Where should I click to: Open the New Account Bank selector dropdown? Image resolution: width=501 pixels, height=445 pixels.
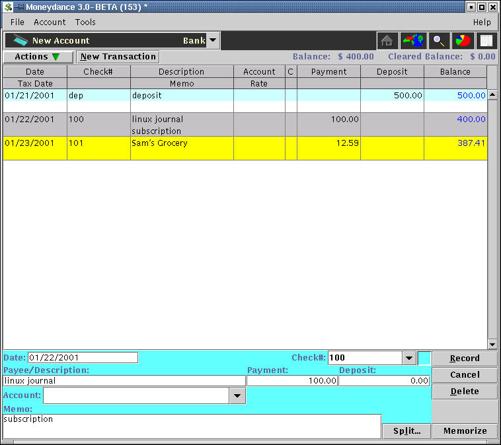tap(212, 40)
